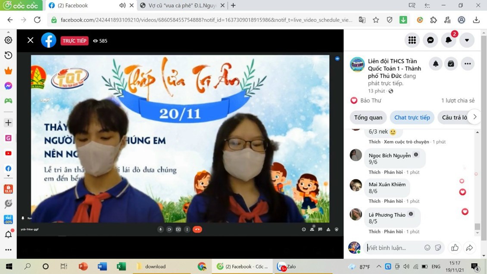Expand the Facebook account dropdown arrow
The height and width of the screenshot is (274, 487).
pyautogui.click(x=467, y=40)
